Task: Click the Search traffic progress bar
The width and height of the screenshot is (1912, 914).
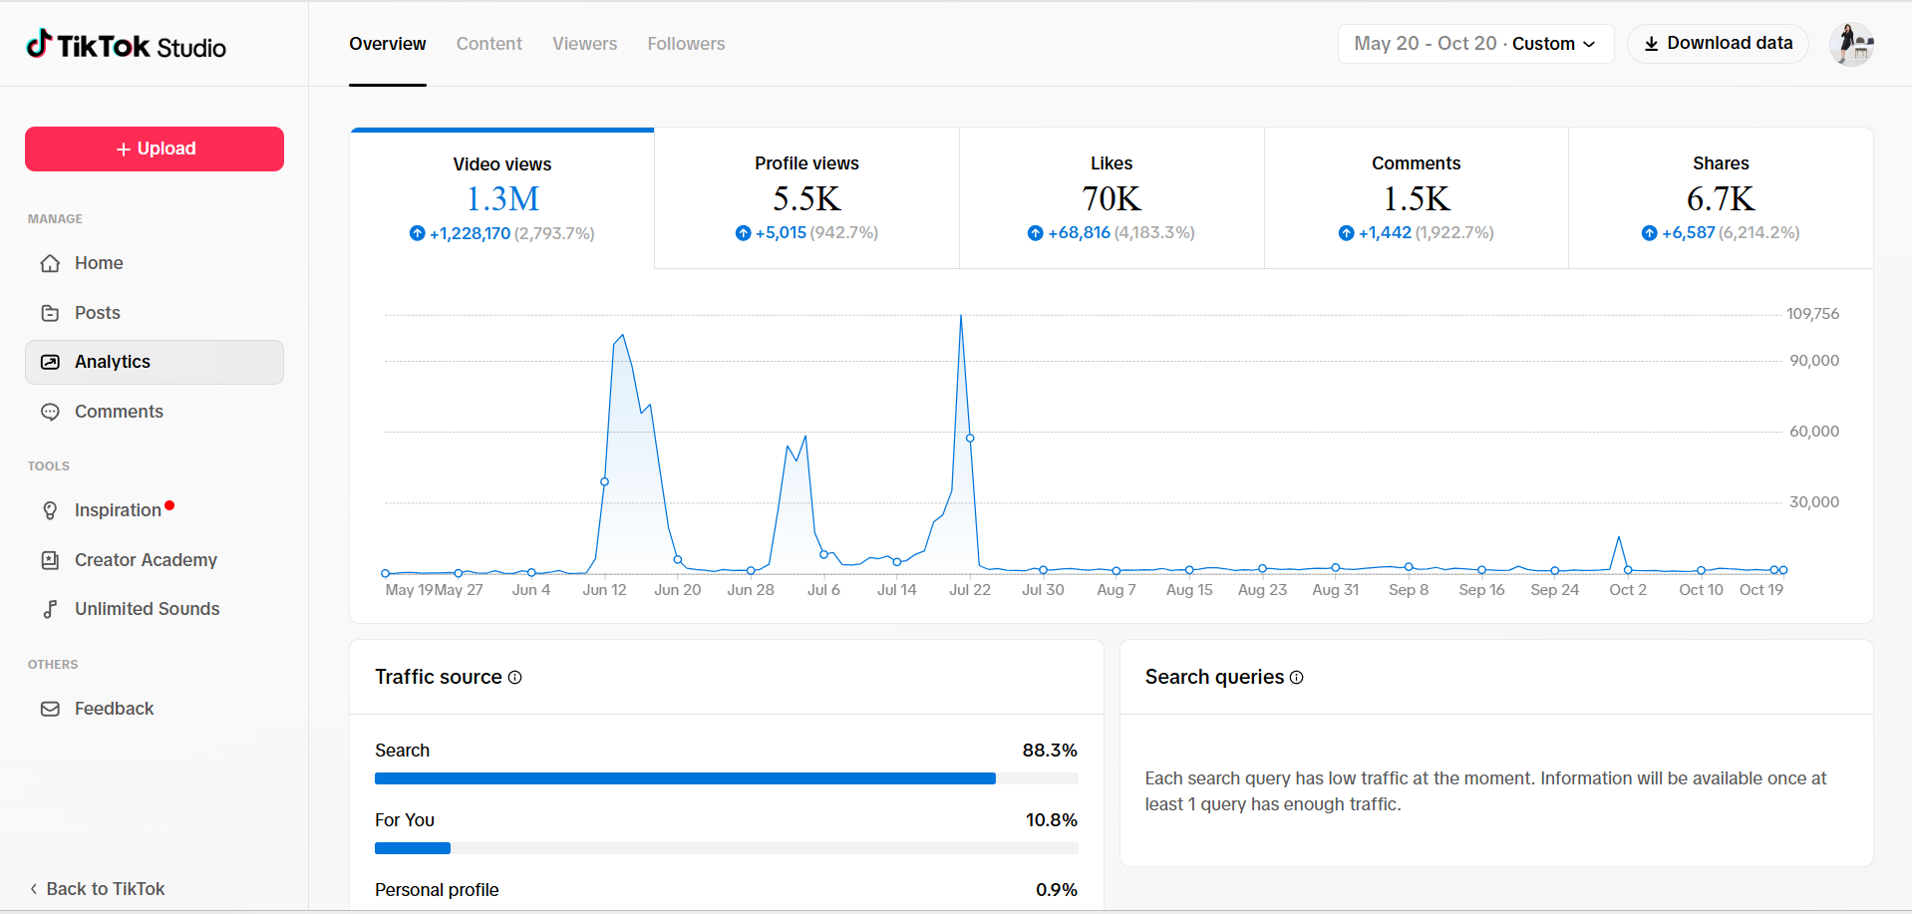Action: coord(726,778)
